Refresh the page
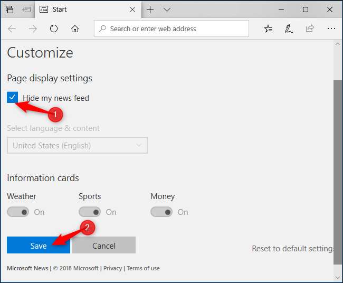 click(x=54, y=29)
